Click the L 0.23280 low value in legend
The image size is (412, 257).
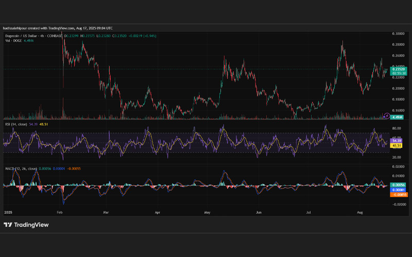[104, 36]
